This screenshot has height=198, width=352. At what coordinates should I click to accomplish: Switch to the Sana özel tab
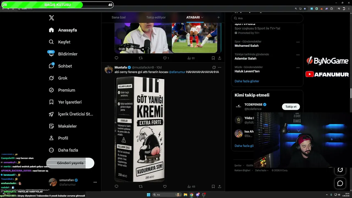pos(119,17)
